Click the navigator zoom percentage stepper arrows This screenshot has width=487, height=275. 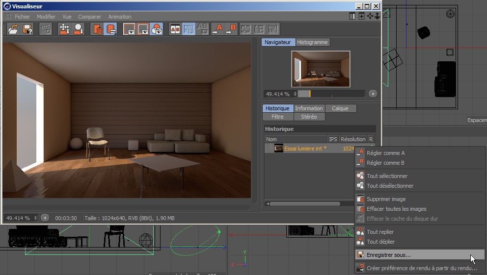pyautogui.click(x=295, y=94)
